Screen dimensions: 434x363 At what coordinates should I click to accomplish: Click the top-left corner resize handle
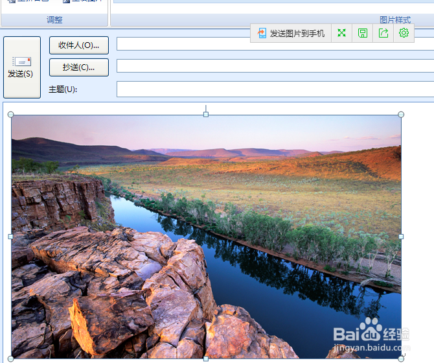click(x=10, y=114)
